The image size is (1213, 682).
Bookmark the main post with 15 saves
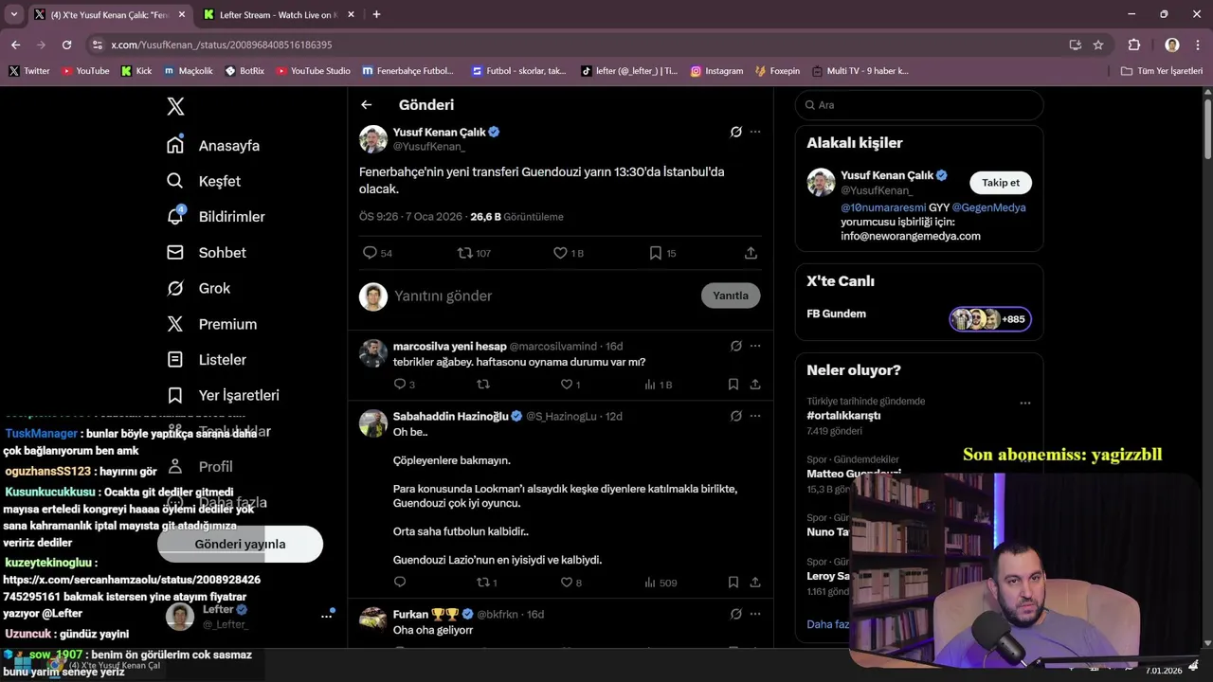click(662, 253)
